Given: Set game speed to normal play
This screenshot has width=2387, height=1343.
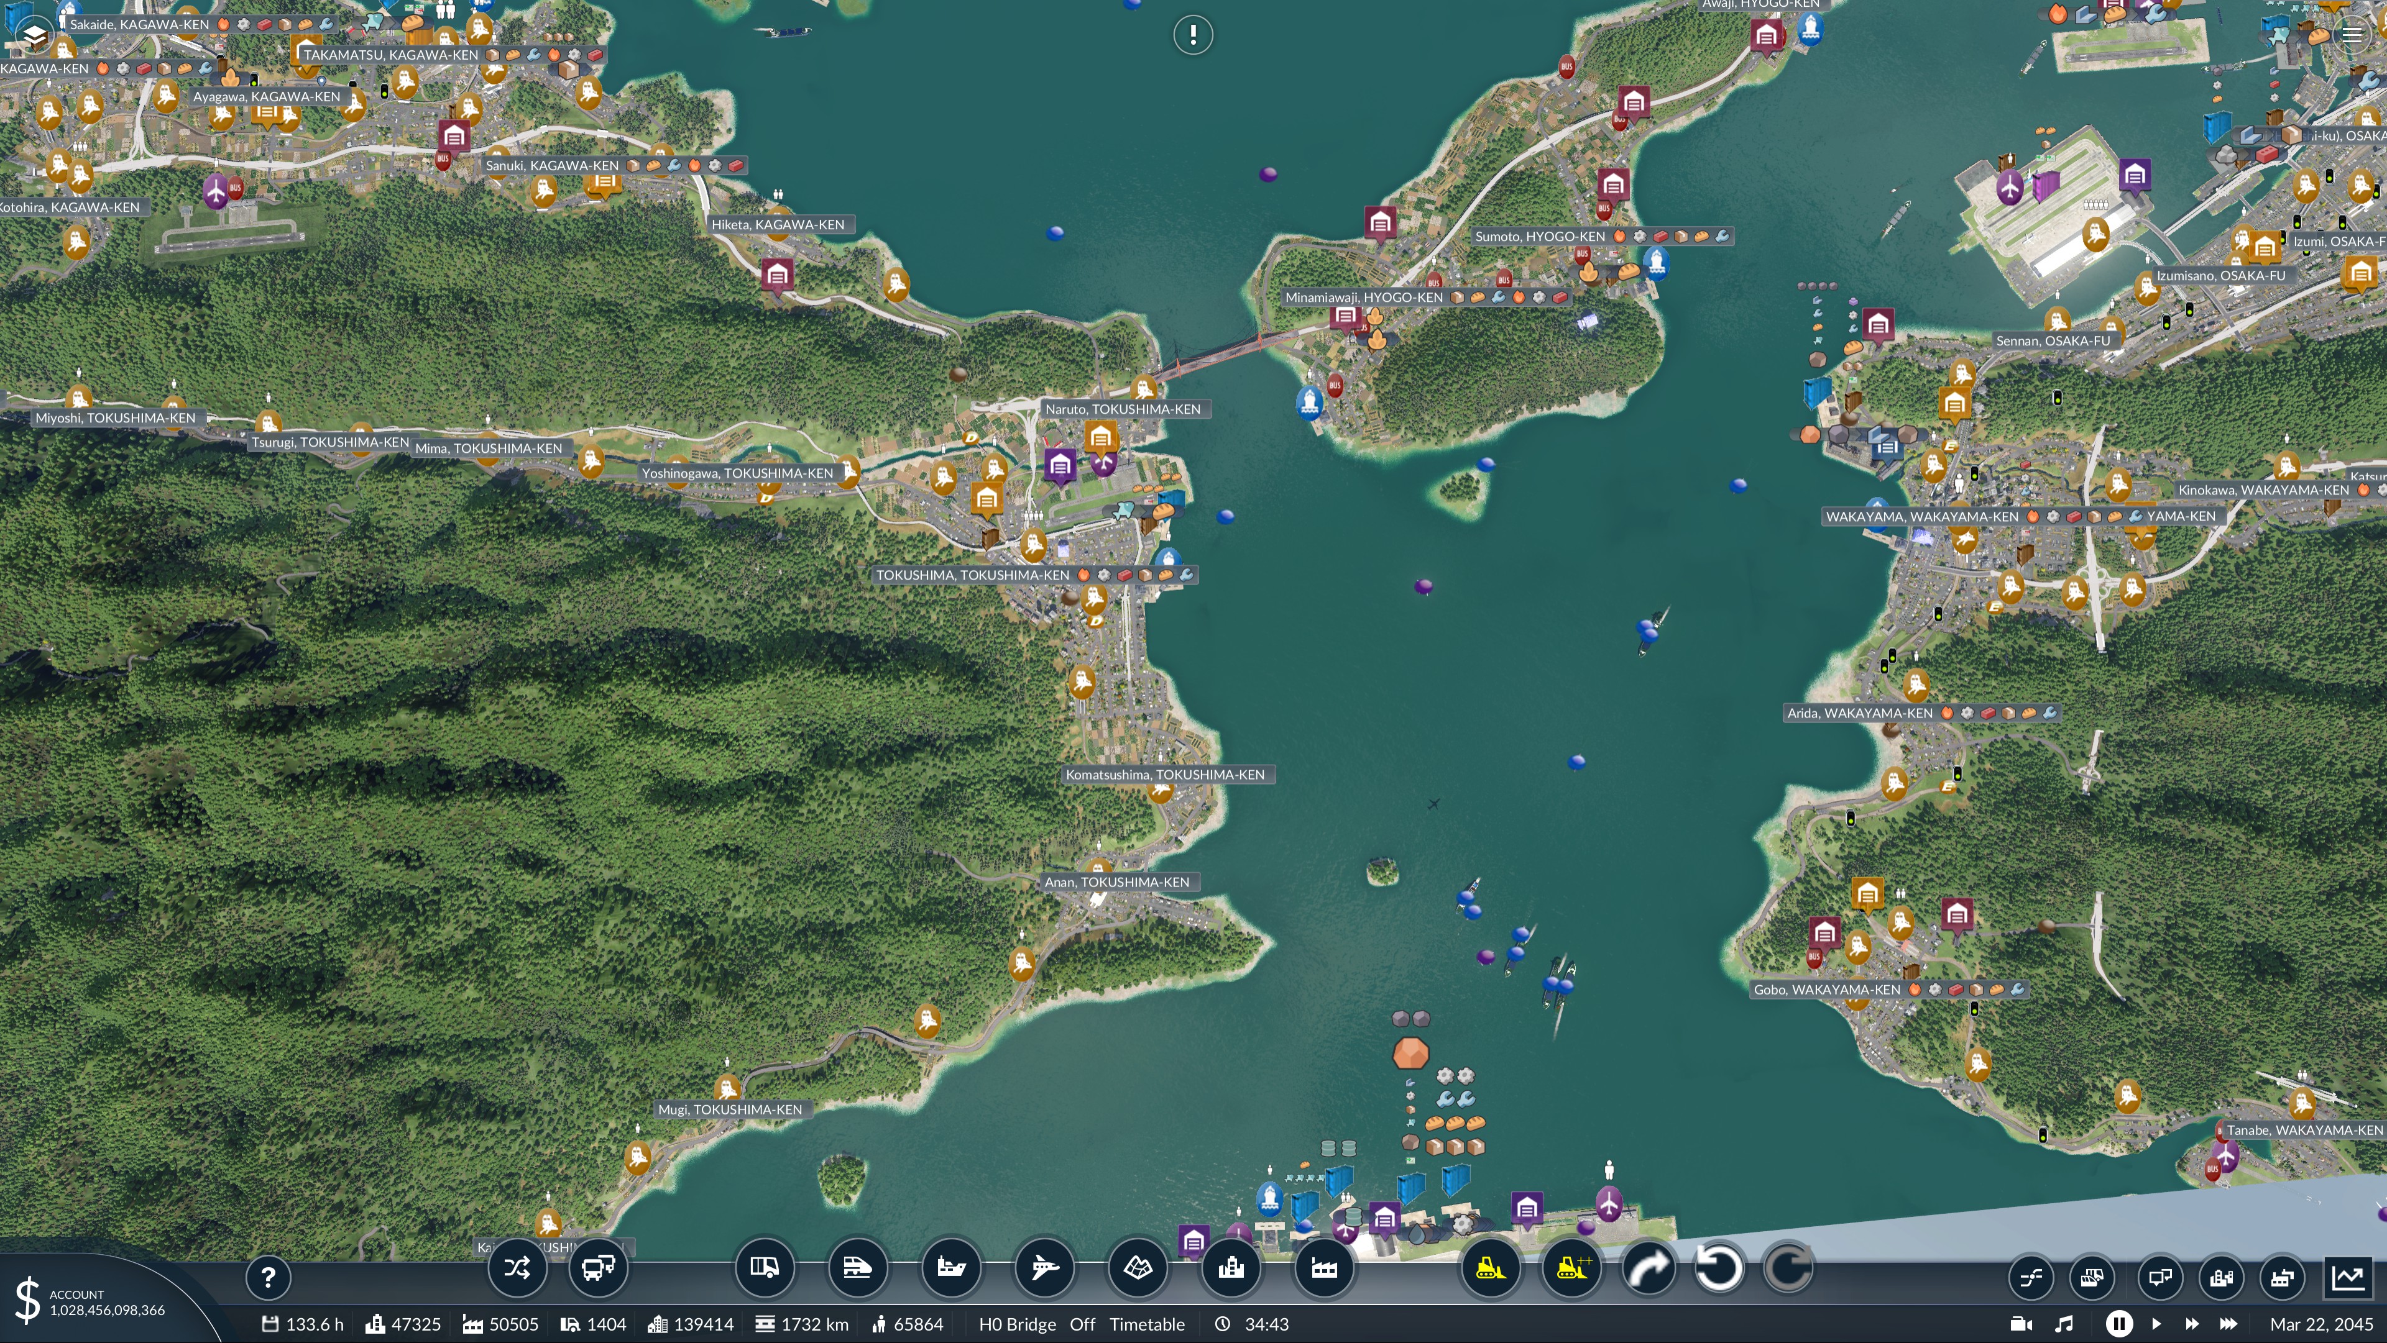Looking at the screenshot, I should point(2156,1324).
